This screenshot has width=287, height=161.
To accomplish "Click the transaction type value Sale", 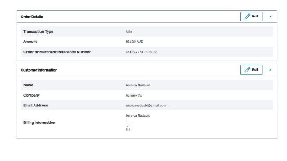I will pos(129,32).
